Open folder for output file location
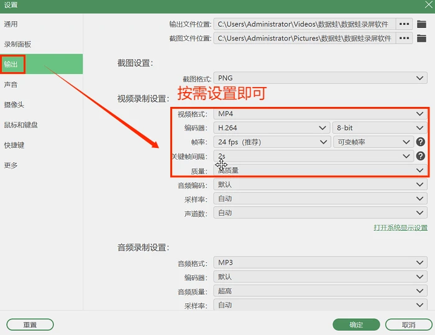 coord(421,24)
